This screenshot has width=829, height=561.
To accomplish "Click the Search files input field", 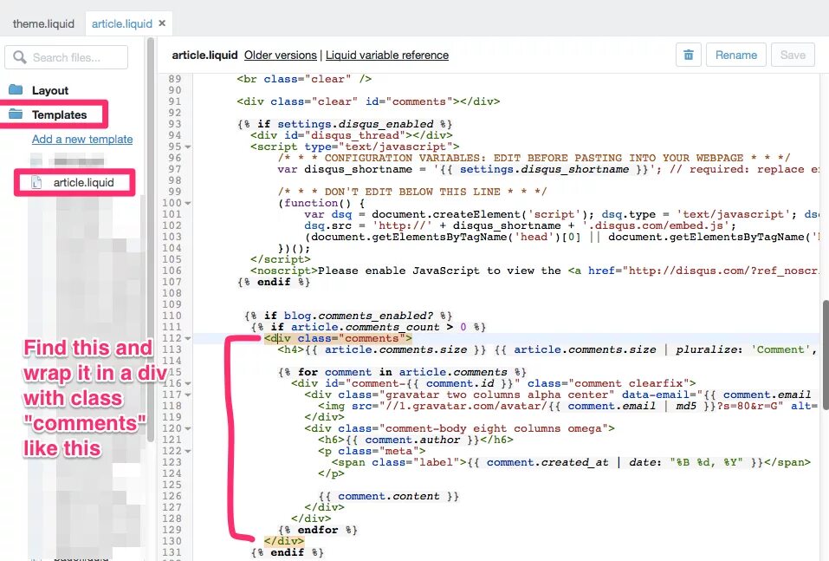I will click(x=66, y=57).
